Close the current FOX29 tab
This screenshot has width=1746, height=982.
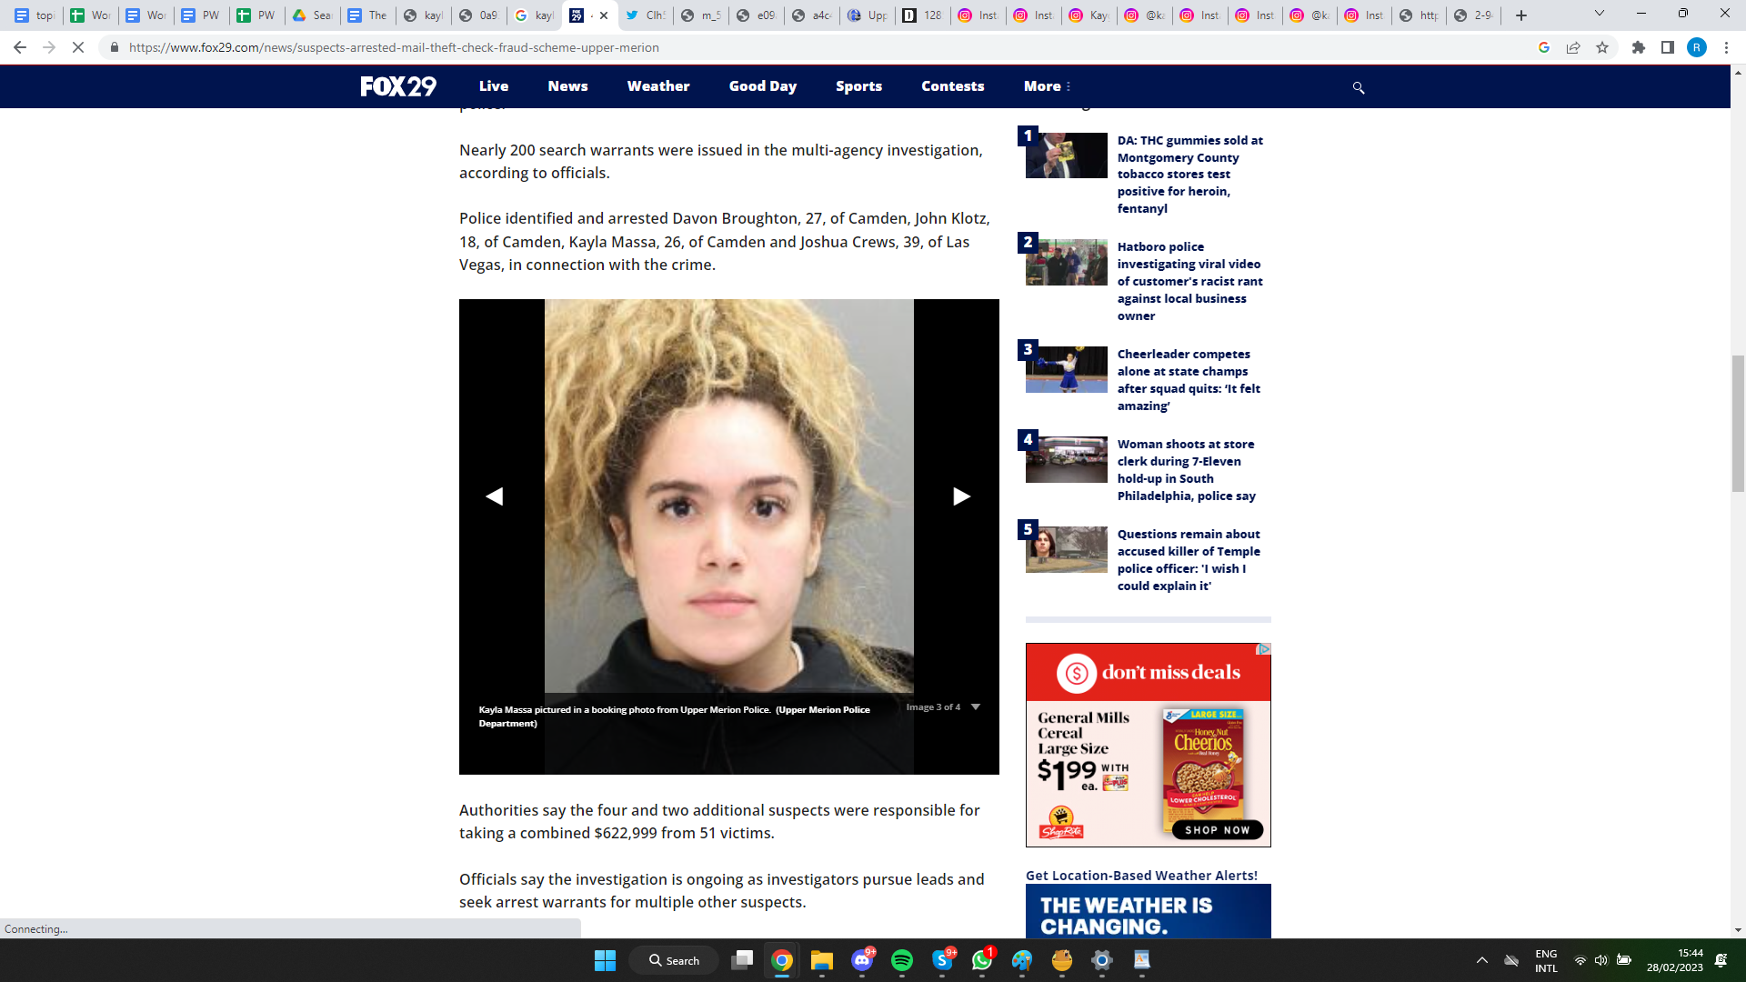point(604,15)
